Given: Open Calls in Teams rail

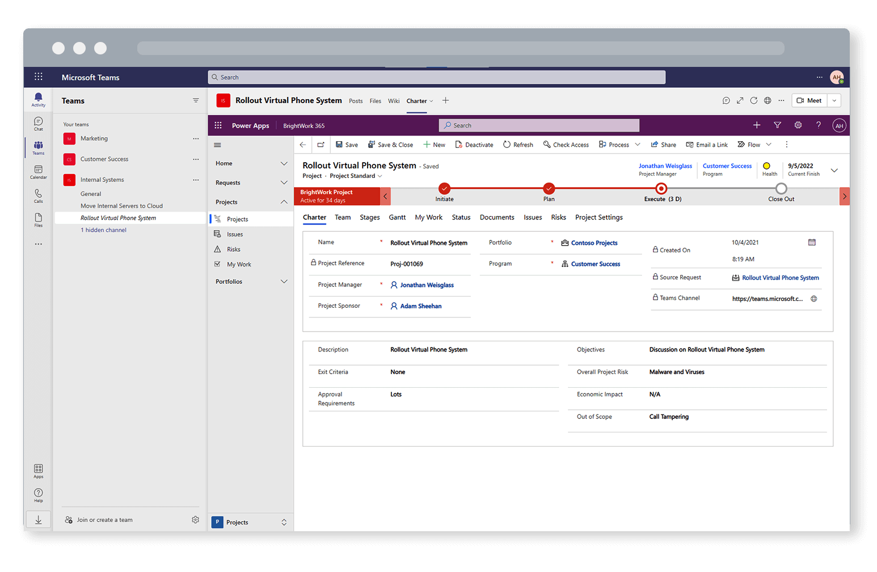Looking at the screenshot, I should pos(38,196).
